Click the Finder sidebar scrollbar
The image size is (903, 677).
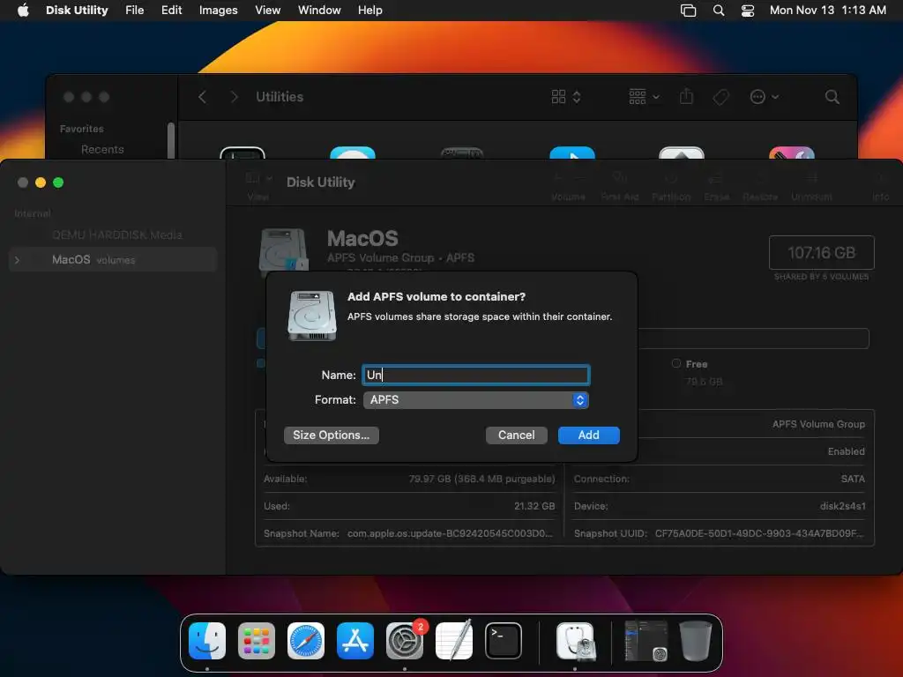[171, 140]
